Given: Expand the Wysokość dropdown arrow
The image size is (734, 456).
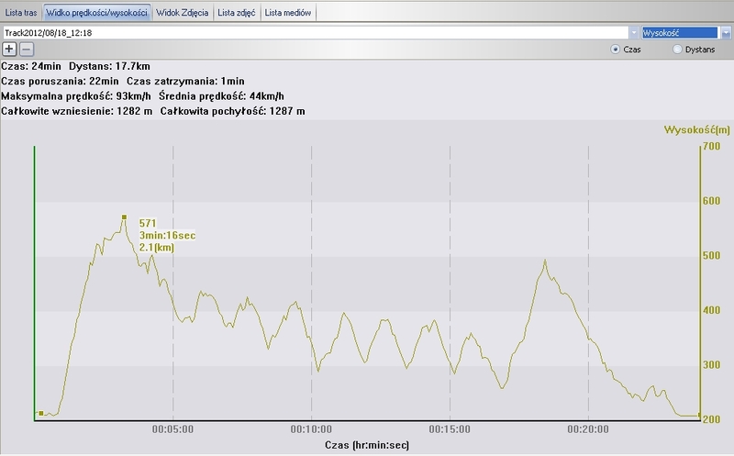Looking at the screenshot, I should coord(726,33).
